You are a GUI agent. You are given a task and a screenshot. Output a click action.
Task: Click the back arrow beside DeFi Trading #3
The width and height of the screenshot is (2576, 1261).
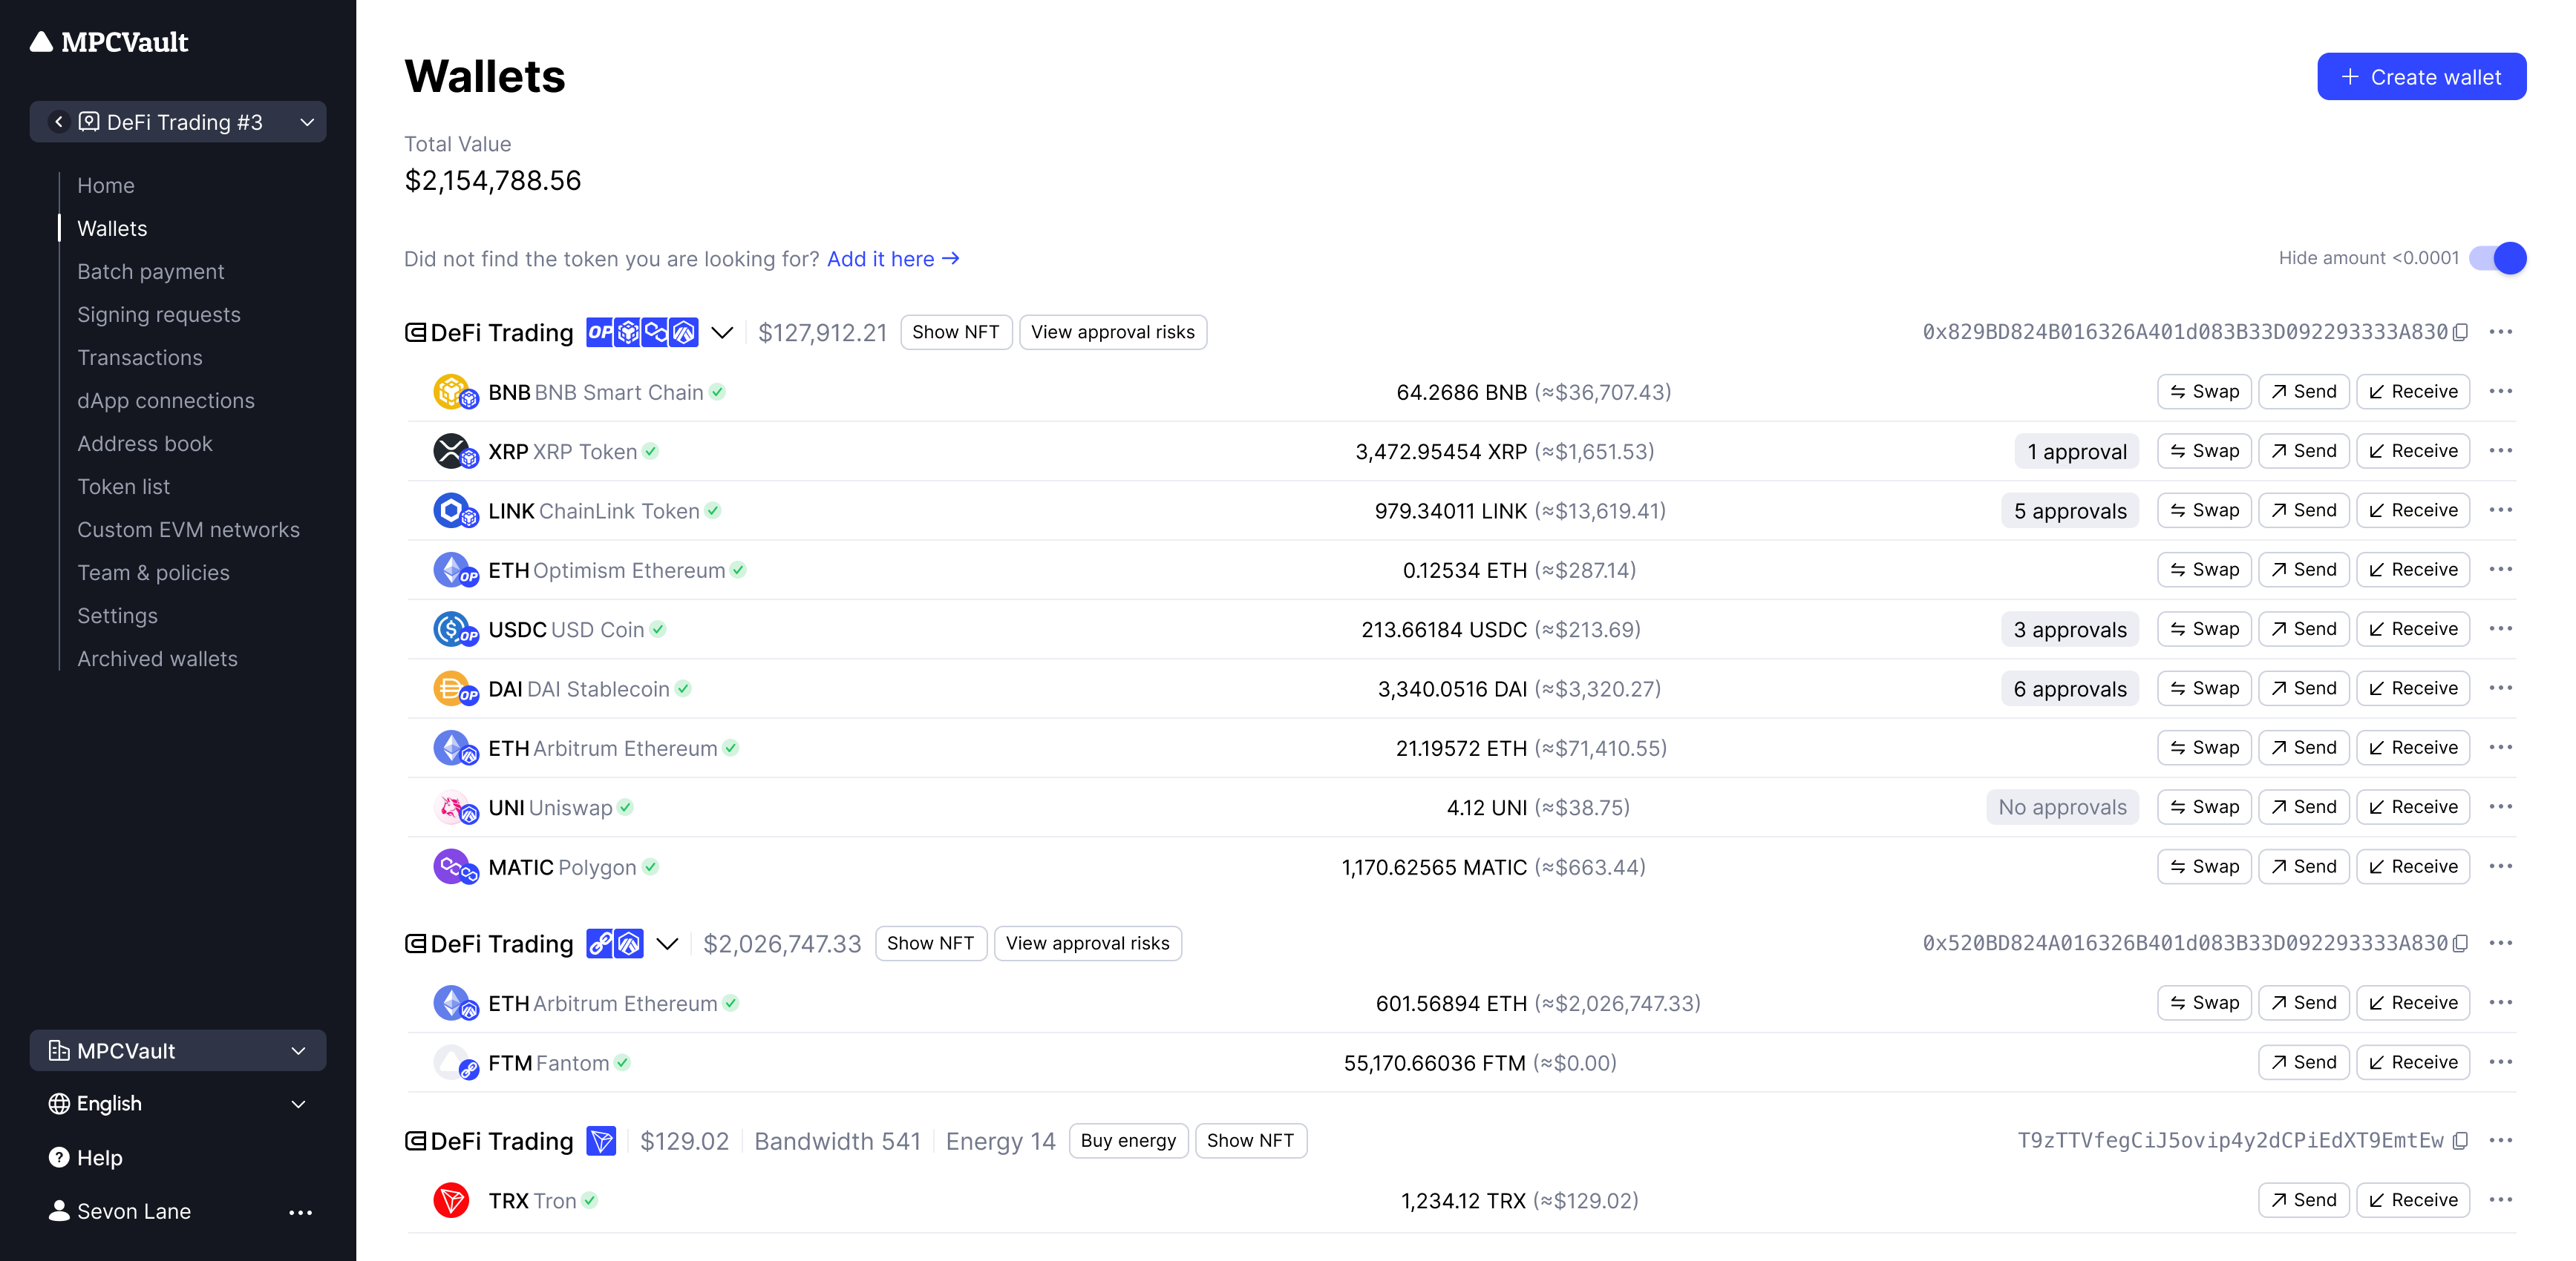click(x=59, y=122)
